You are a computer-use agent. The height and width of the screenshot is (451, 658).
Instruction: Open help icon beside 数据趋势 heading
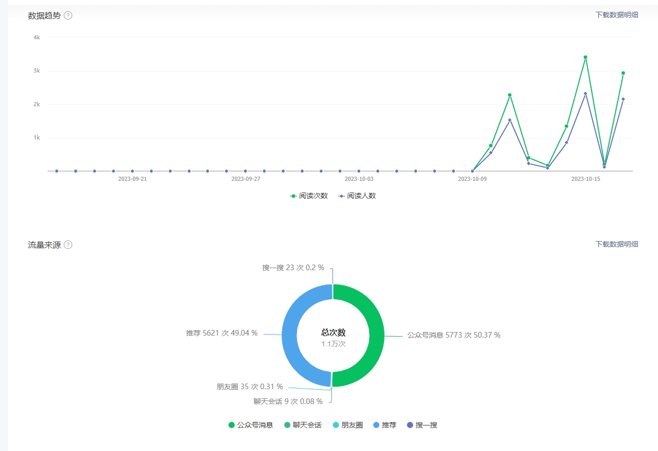click(x=68, y=15)
